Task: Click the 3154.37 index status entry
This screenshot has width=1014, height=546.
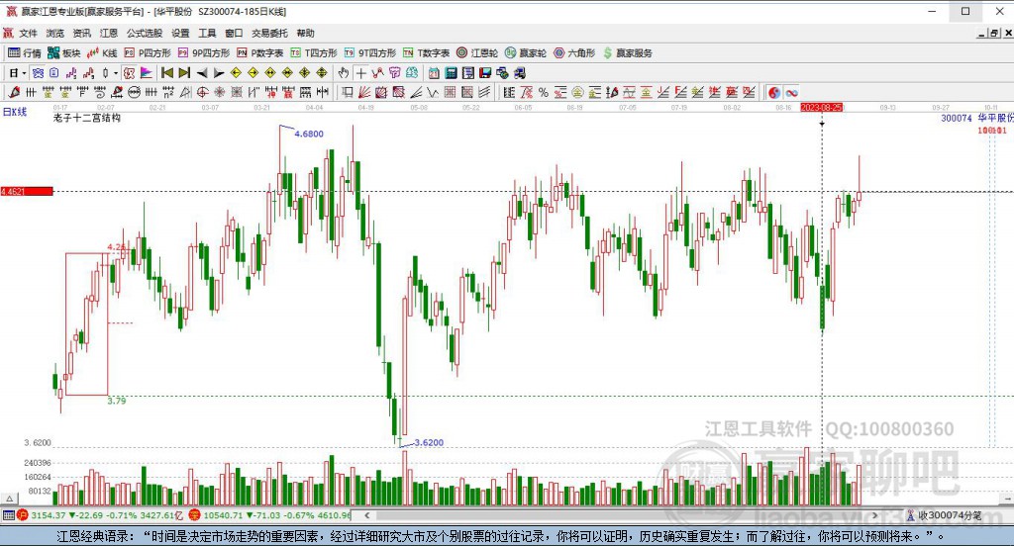Action: coord(101,515)
